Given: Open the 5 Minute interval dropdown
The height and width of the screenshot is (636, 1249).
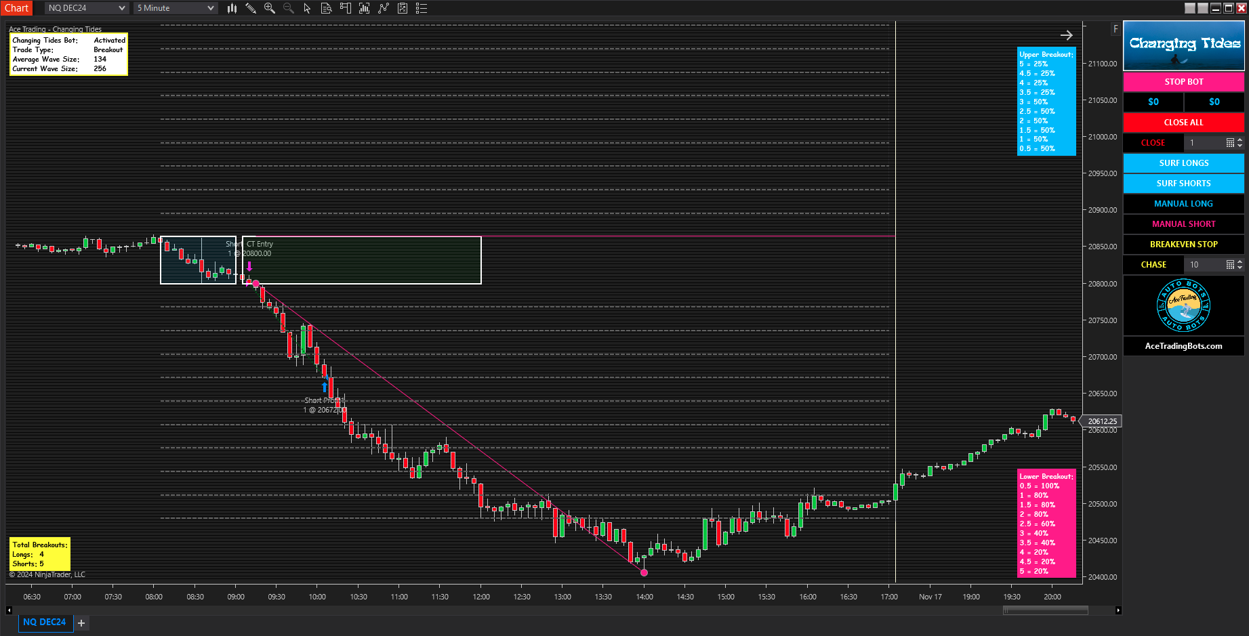Looking at the screenshot, I should click(176, 8).
